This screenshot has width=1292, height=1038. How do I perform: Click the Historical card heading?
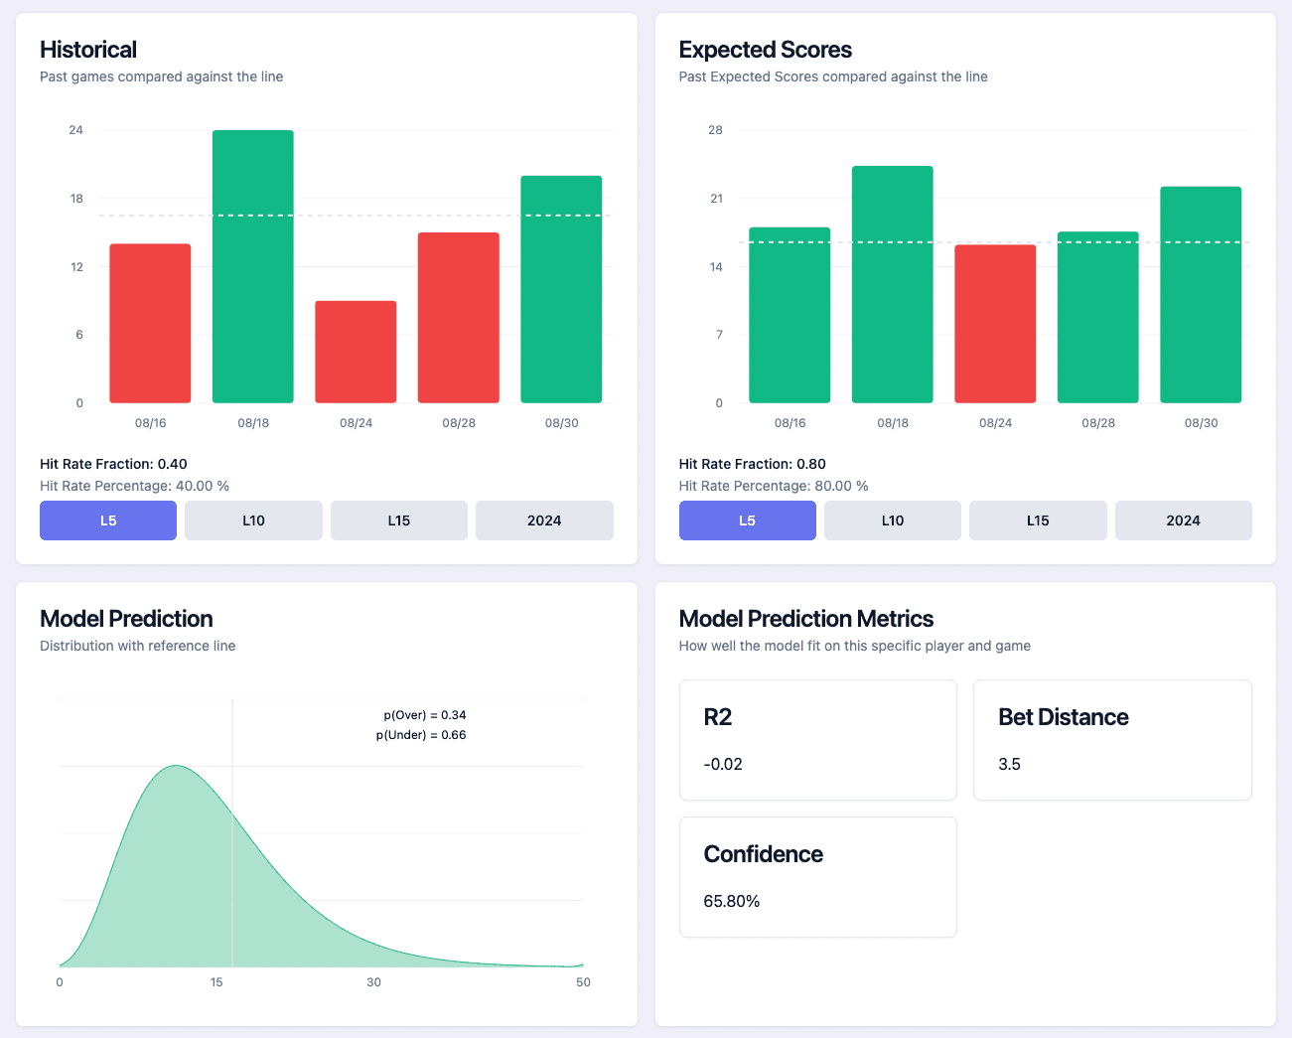(88, 50)
